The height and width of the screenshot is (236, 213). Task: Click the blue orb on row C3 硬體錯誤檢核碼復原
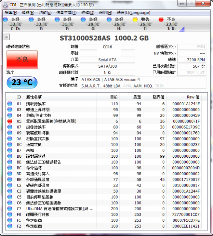click(10, 191)
